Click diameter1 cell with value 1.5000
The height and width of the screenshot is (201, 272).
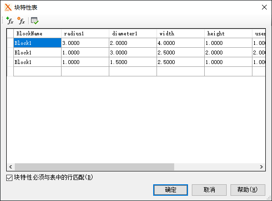click(133, 62)
